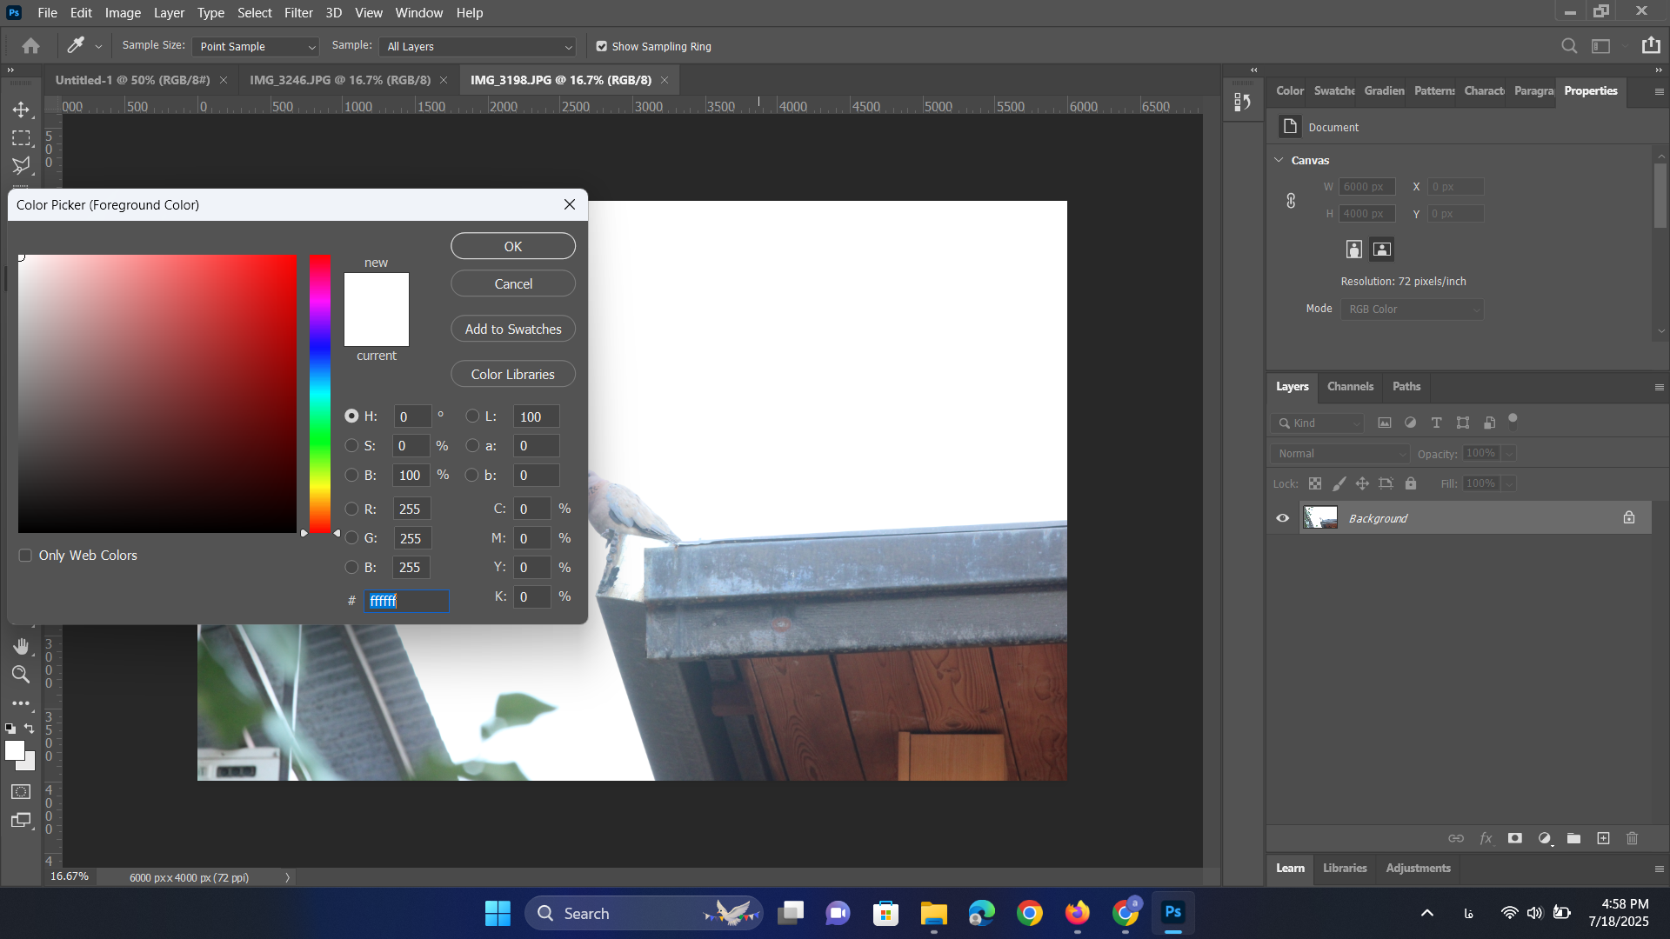Hide the Background layer visibility eye
Screen dimensions: 1670x939
tap(1282, 518)
